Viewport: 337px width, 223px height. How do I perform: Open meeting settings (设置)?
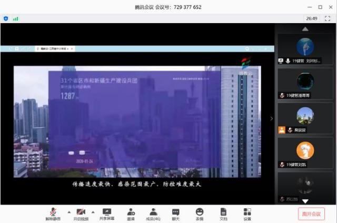247,214
